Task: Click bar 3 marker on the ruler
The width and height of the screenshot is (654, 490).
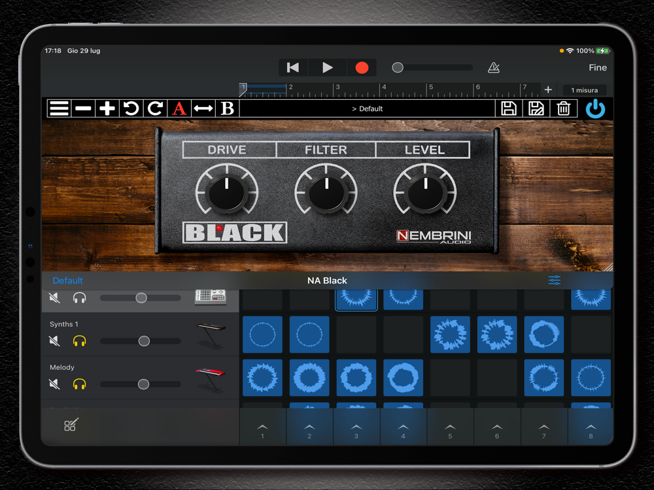Action: click(337, 87)
